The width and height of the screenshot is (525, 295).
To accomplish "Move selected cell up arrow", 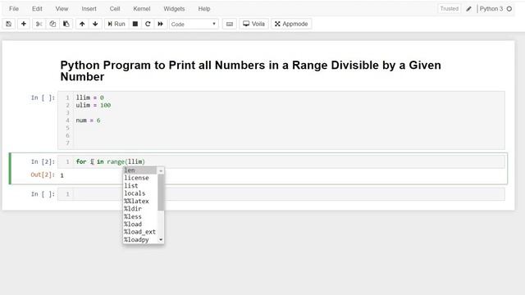I will [x=82, y=24].
